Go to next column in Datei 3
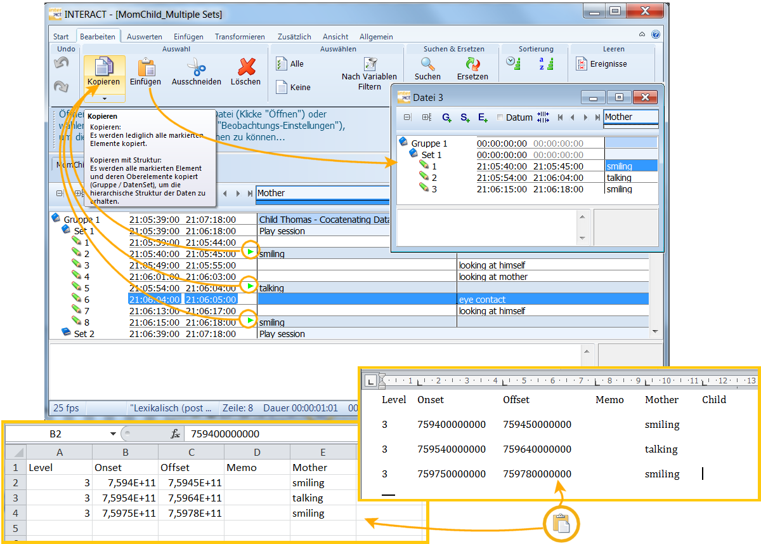This screenshot has height=544, width=761. [x=585, y=117]
